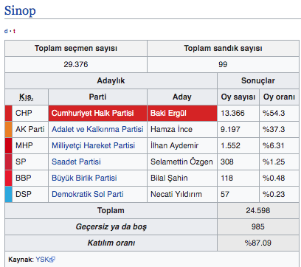This screenshot has height=267, width=301.
Task: Click 'Toplam seçmen sayısı' header
Action: tap(76, 48)
